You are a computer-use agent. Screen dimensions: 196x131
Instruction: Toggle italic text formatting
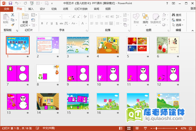click(x=47, y=23)
